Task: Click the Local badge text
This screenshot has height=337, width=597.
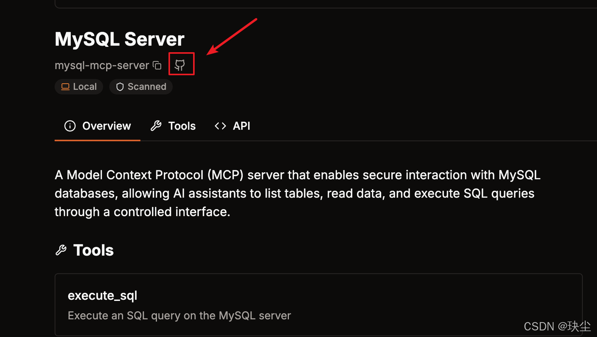Action: point(85,87)
